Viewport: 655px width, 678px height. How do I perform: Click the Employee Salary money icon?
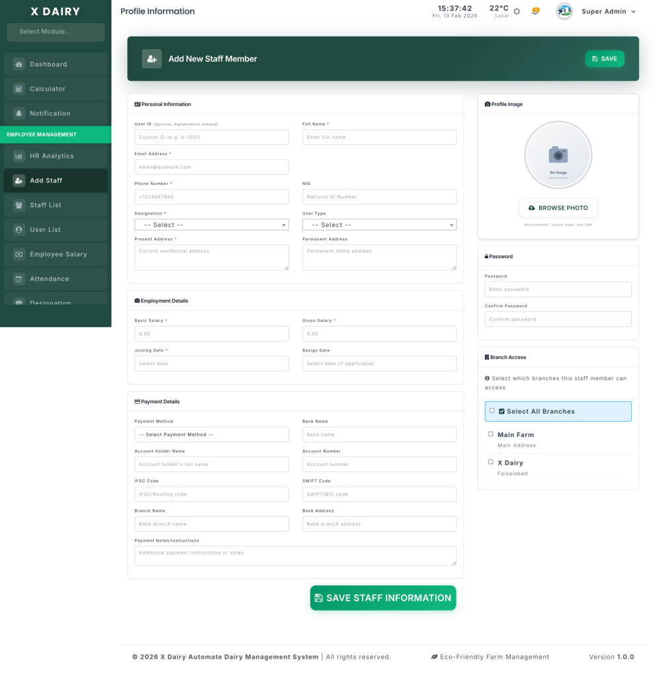click(19, 254)
